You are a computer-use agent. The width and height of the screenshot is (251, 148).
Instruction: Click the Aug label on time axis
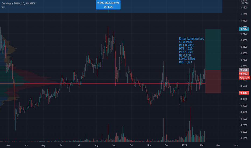coord(96,145)
